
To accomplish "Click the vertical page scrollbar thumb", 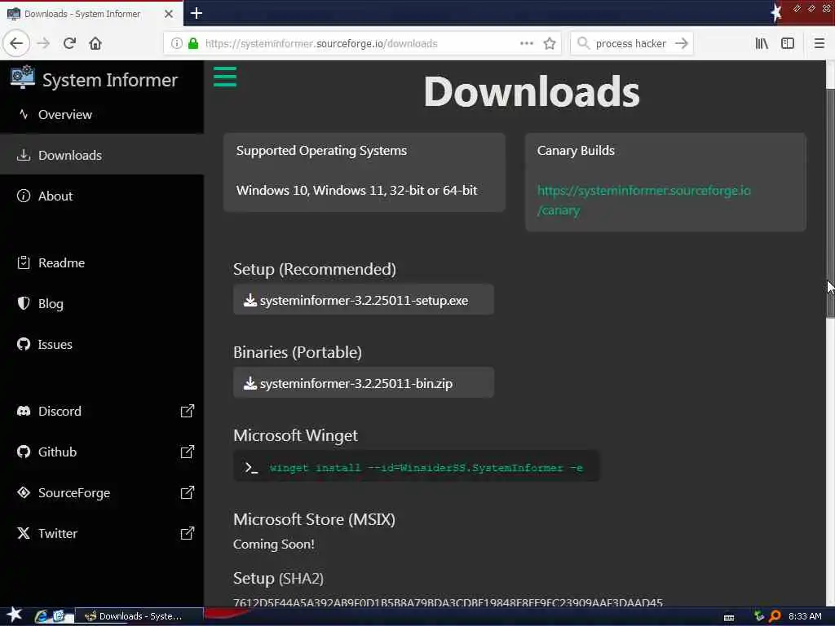I will [x=829, y=202].
